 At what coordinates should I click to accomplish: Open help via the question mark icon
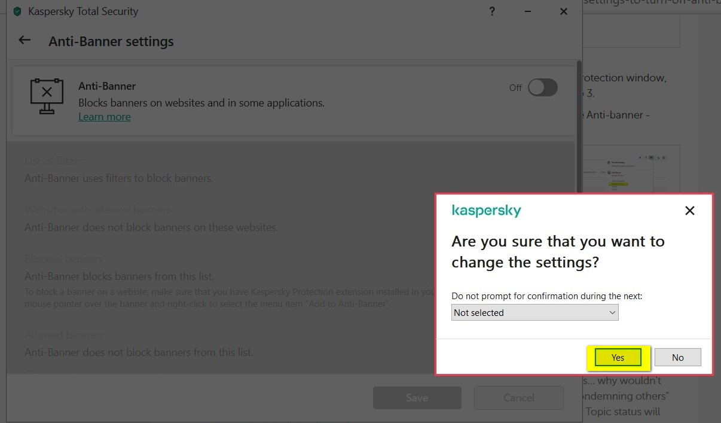492,11
